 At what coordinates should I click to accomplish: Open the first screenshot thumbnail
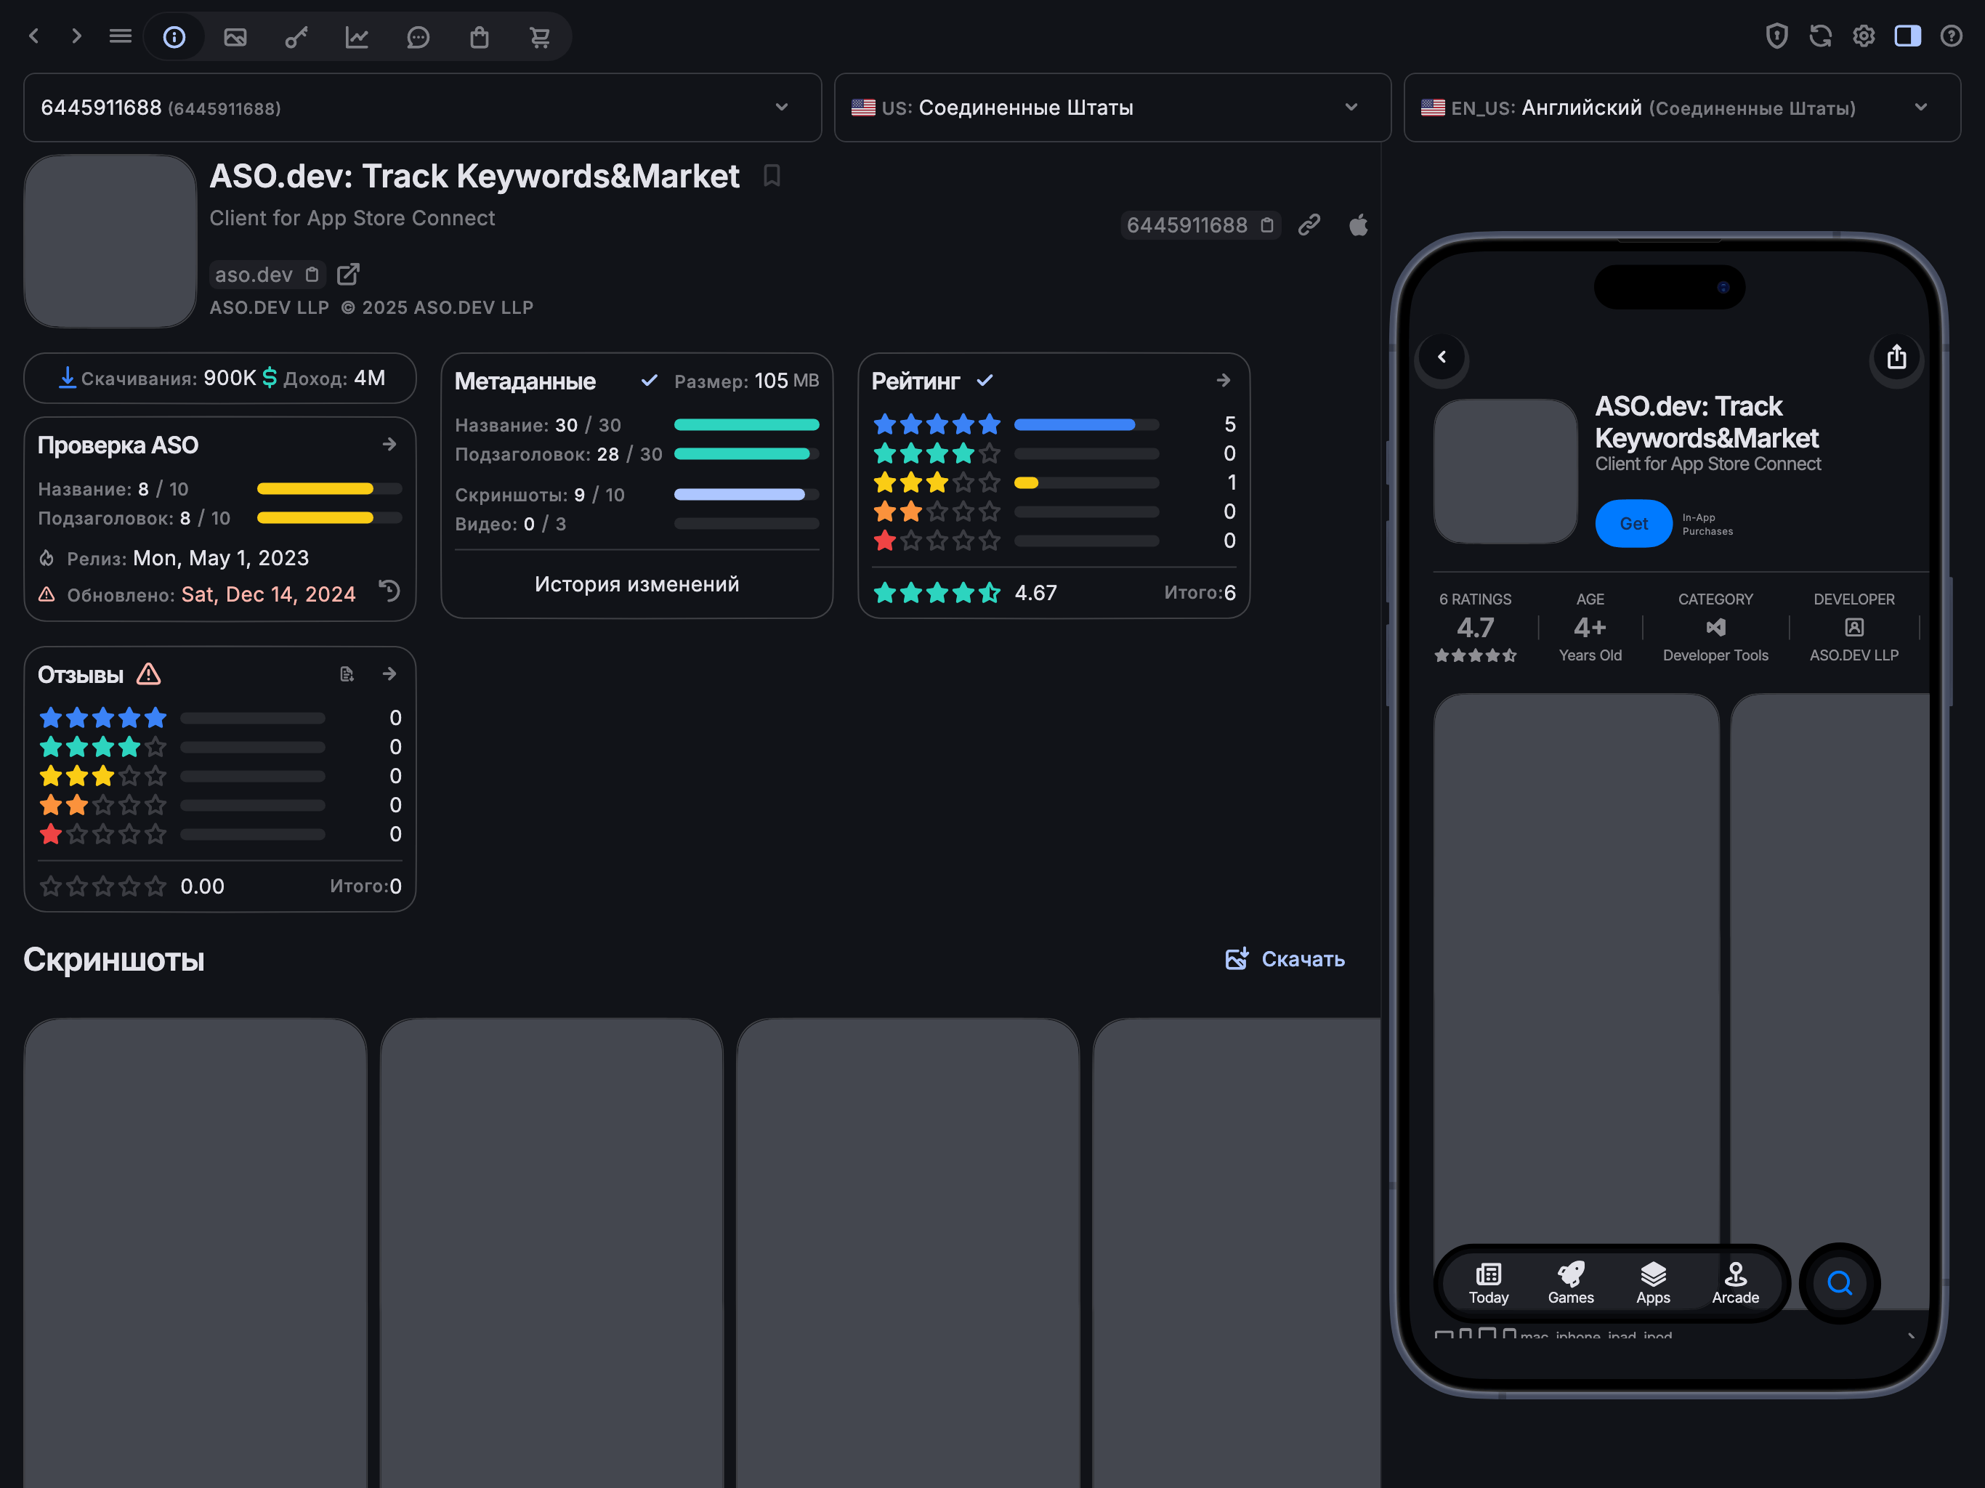point(195,1253)
